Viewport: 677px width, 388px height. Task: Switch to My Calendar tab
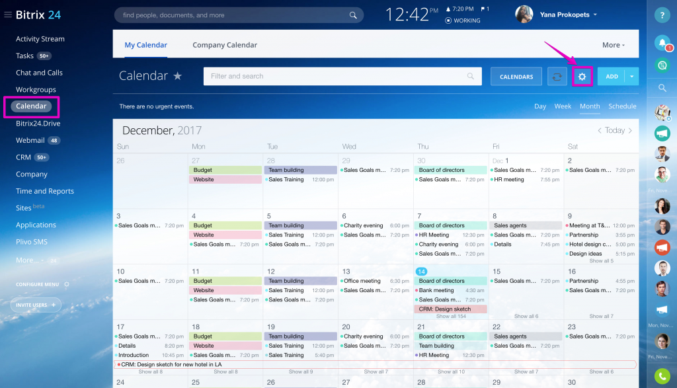(x=145, y=45)
